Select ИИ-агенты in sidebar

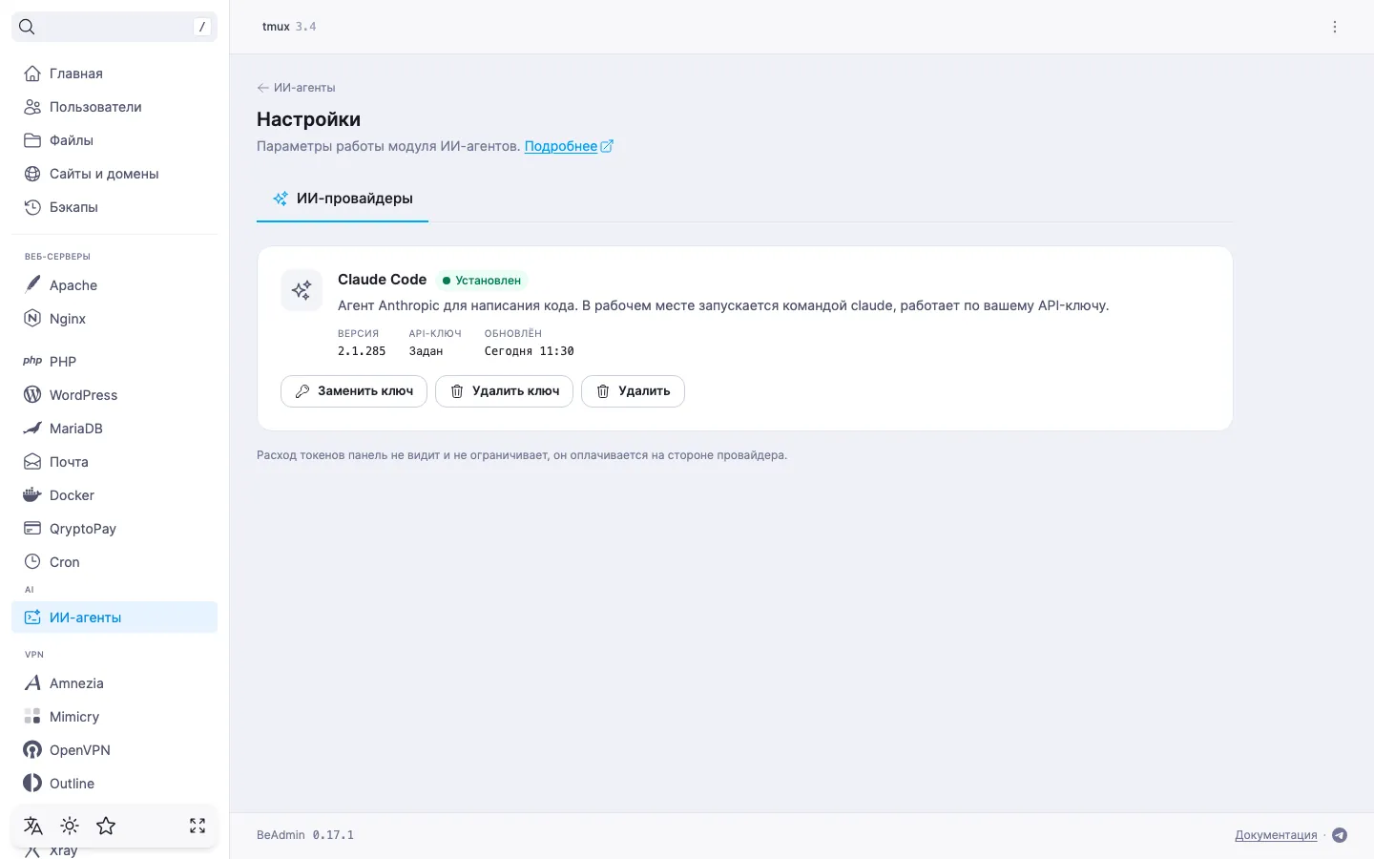[x=114, y=618]
